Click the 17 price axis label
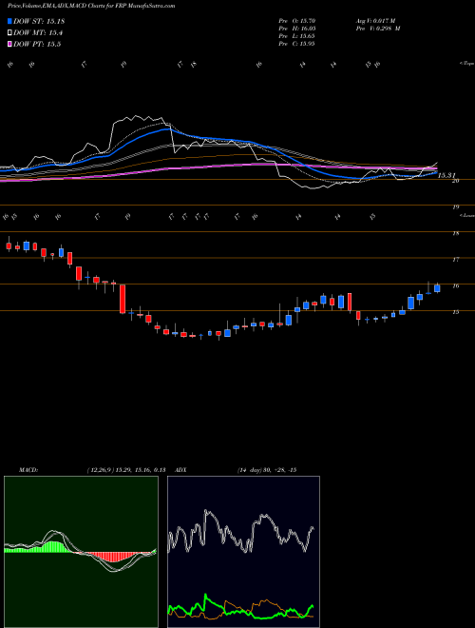The width and height of the screenshot is (475, 628). (x=455, y=260)
